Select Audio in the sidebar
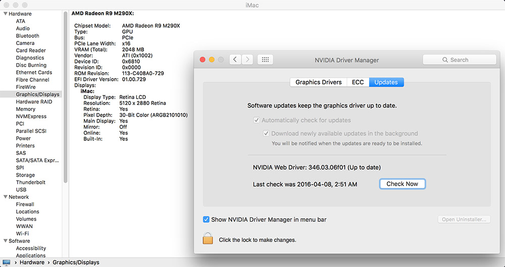The width and height of the screenshot is (505, 267). coord(23,28)
